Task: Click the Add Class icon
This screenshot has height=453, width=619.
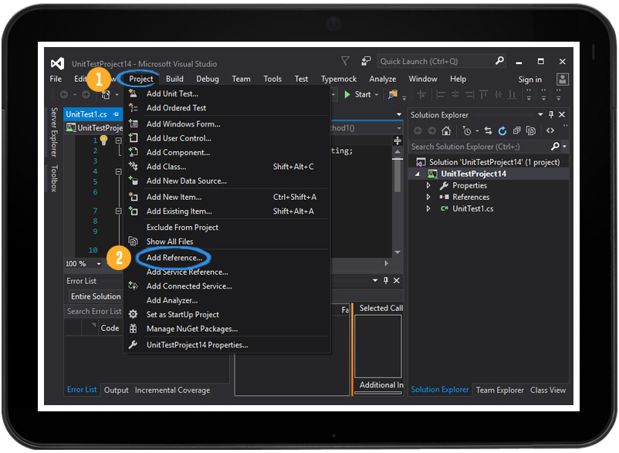Action: point(134,167)
